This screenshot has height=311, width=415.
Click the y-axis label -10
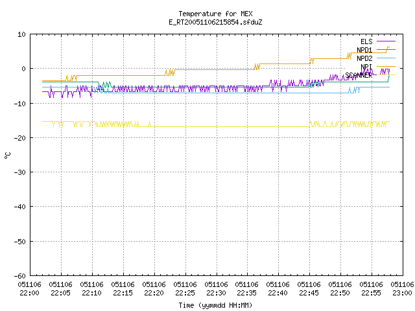coord(20,104)
